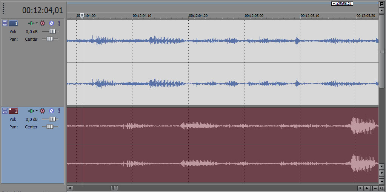
Task: Click track 1 pan value Center
Action: point(31,39)
